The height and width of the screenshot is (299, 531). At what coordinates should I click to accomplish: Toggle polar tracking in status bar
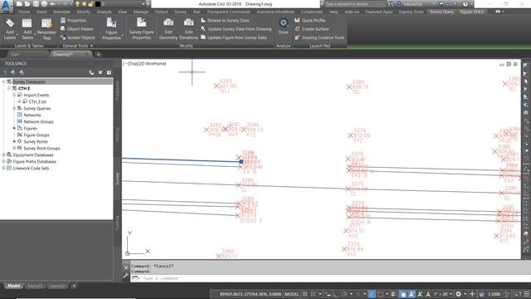coord(344,294)
